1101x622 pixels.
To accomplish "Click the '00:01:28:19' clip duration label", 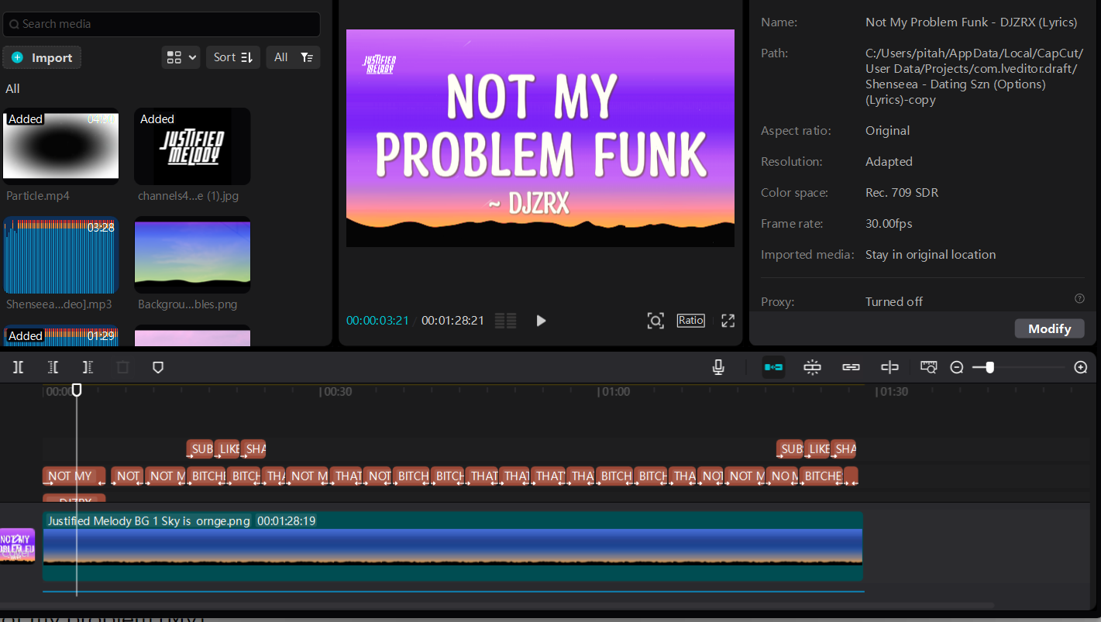I will 286,521.
